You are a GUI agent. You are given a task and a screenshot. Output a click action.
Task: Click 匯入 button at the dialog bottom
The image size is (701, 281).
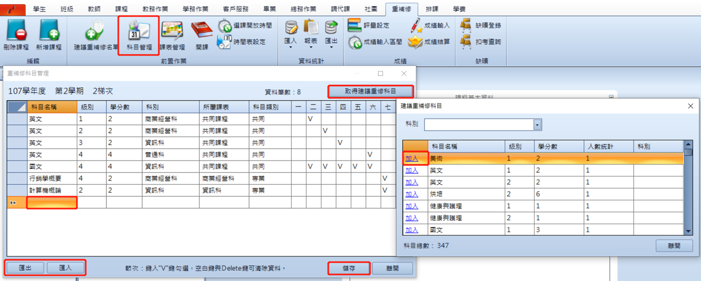pyautogui.click(x=66, y=268)
